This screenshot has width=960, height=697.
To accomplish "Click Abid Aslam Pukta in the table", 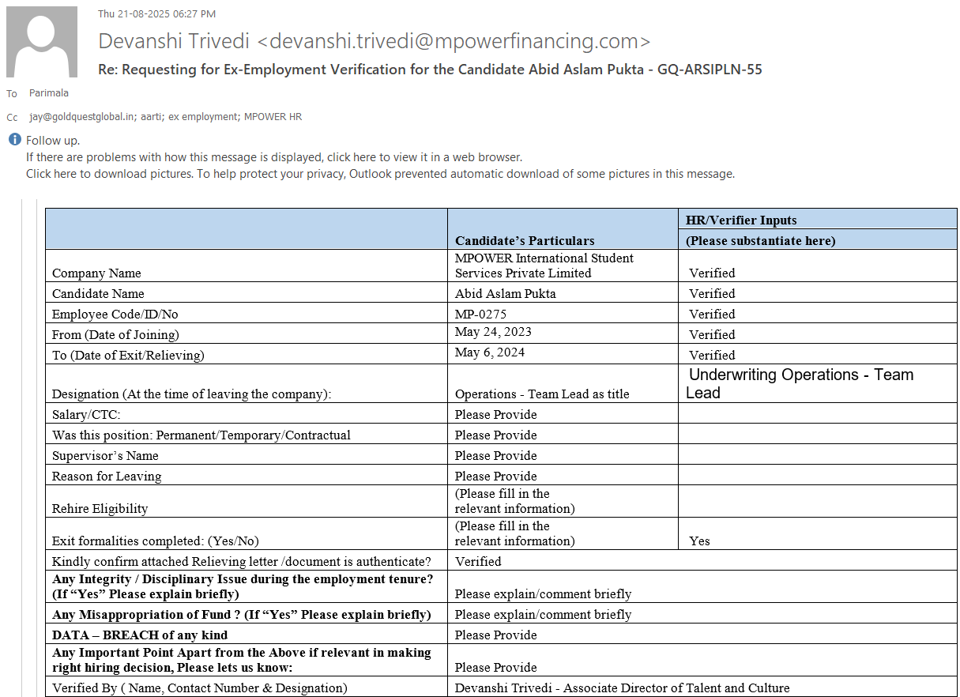I will click(506, 293).
